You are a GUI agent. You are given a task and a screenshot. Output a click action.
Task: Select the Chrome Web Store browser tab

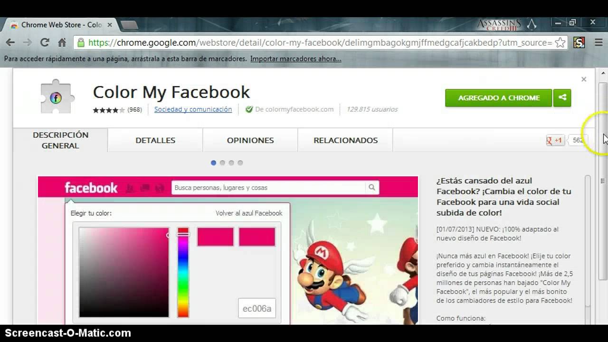tap(61, 25)
